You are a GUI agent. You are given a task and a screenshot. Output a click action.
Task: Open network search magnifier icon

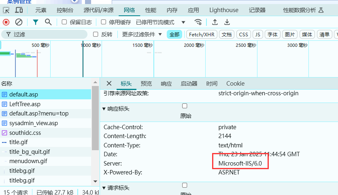(x=48, y=22)
